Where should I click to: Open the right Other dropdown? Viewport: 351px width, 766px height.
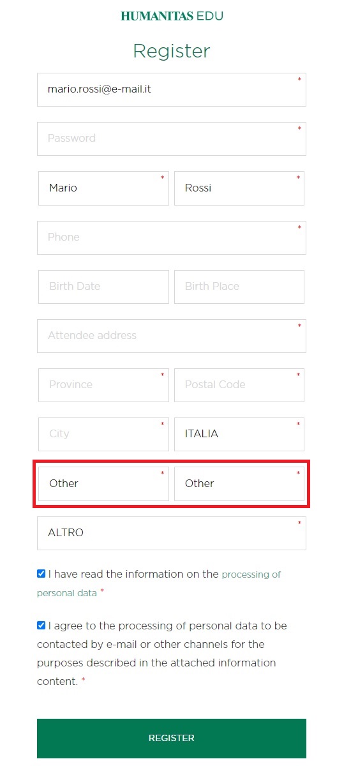239,484
